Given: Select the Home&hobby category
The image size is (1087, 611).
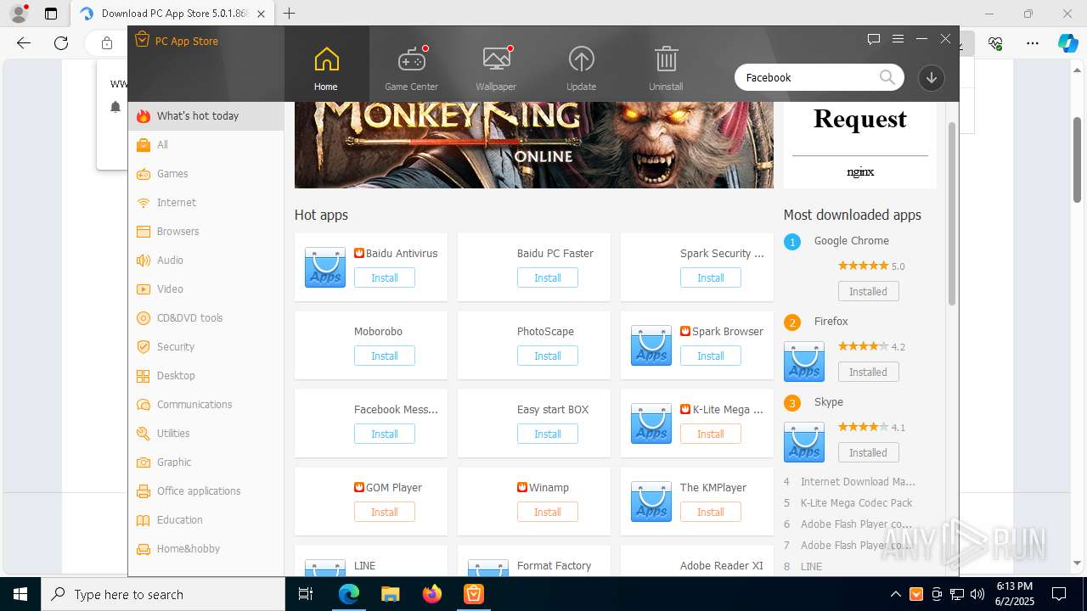Looking at the screenshot, I should 206,549.
